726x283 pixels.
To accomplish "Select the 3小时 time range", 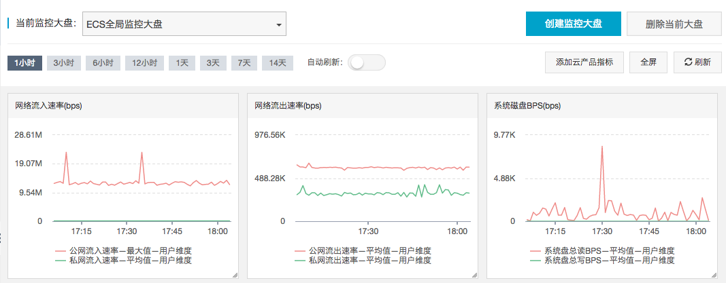I will coord(64,63).
